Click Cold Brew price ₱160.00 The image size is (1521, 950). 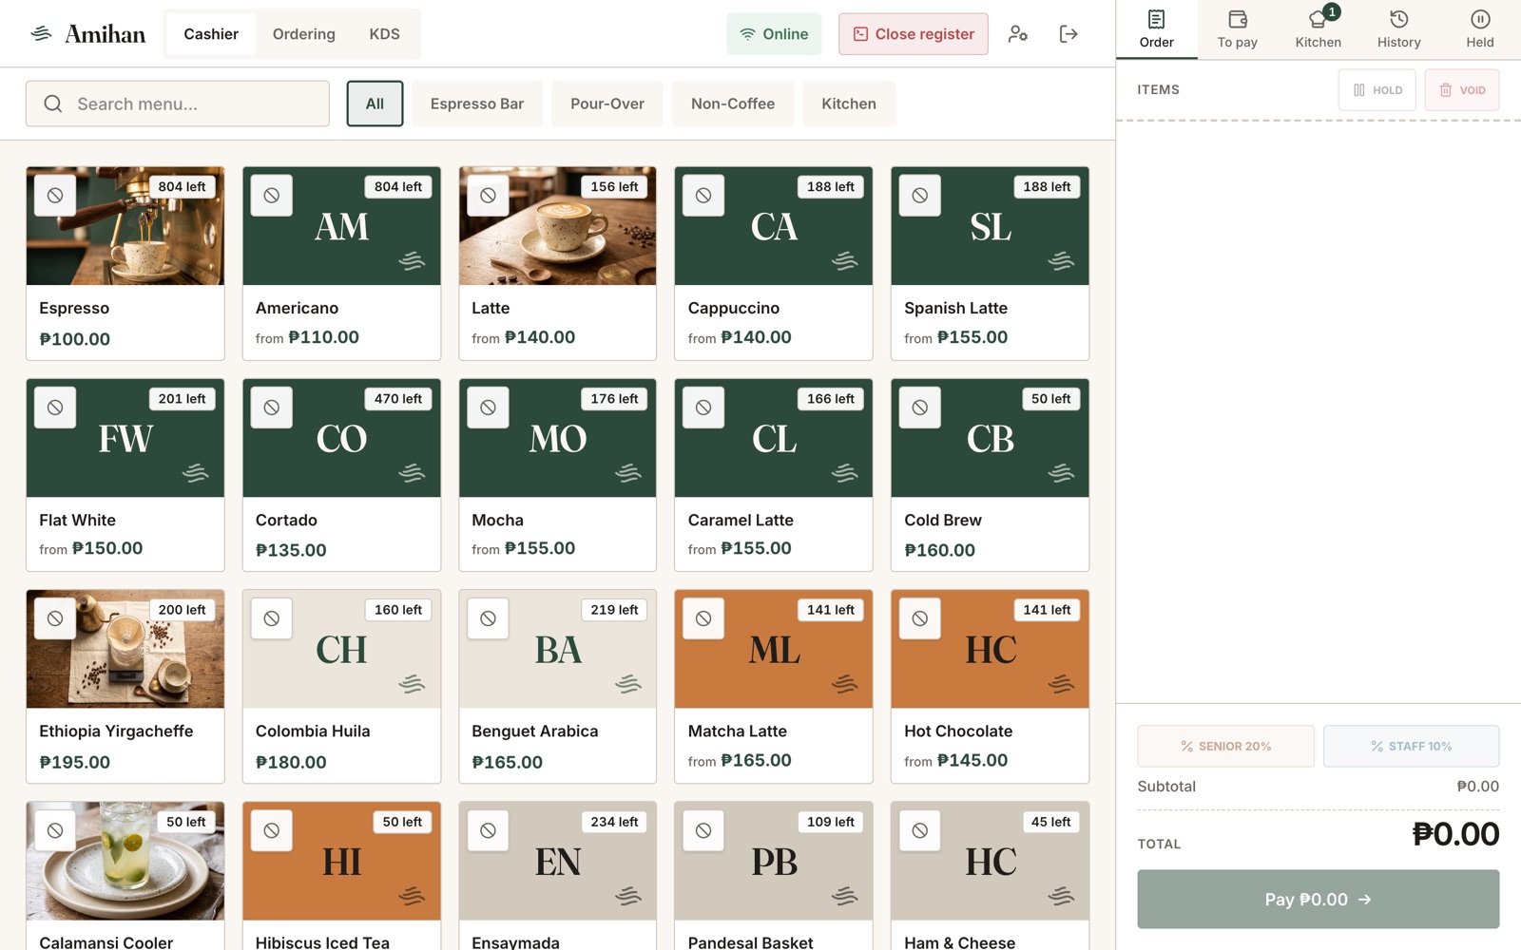[x=940, y=550]
